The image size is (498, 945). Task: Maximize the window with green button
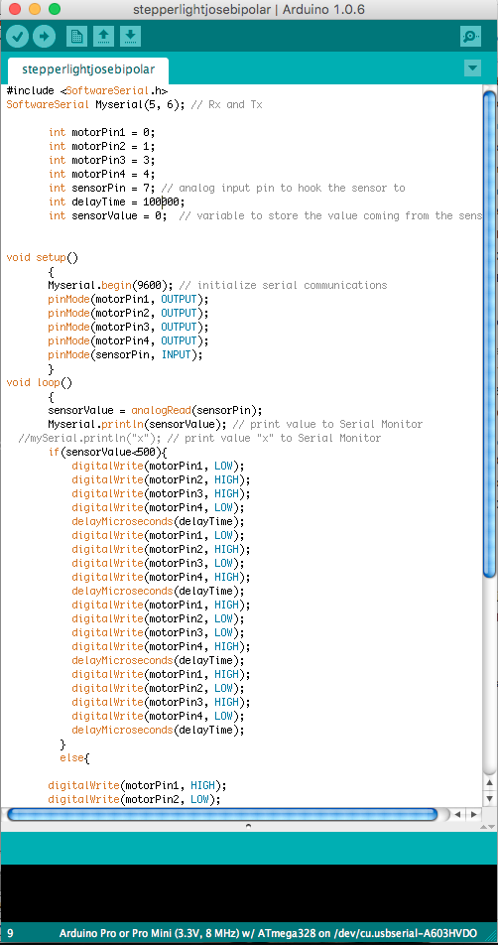[x=55, y=9]
